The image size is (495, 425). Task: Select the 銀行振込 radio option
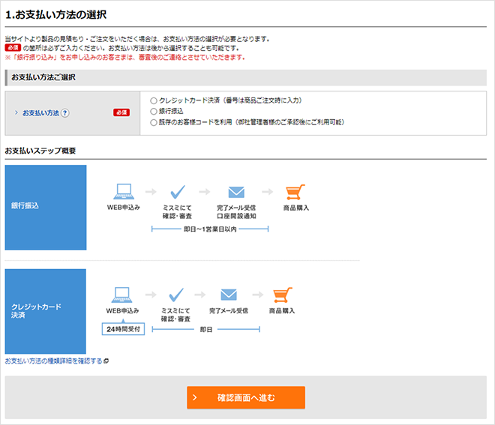click(154, 111)
